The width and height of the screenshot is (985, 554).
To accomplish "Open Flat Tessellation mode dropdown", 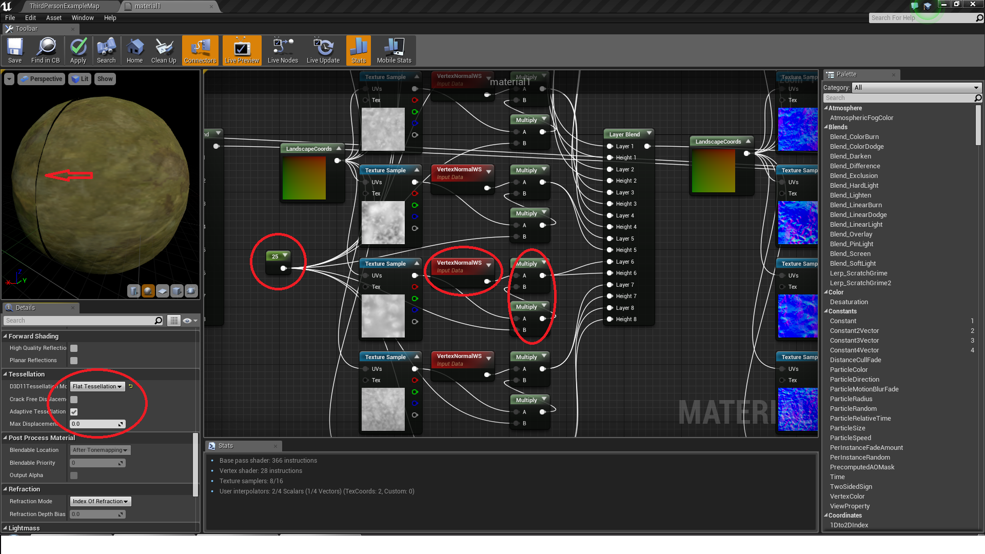I will pyautogui.click(x=97, y=387).
